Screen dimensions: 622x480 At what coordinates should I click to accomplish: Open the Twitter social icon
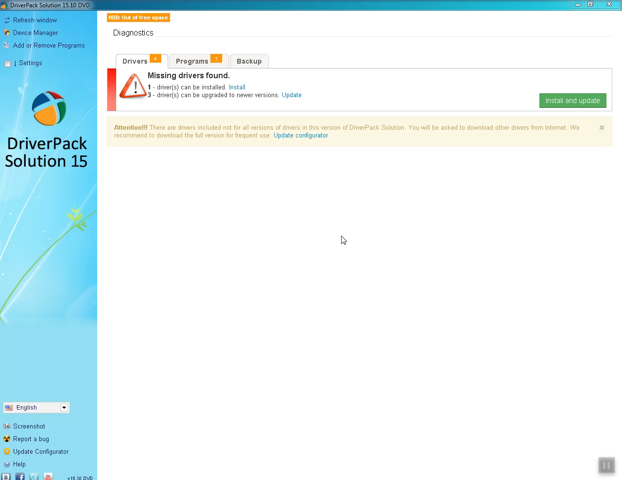coord(34,477)
